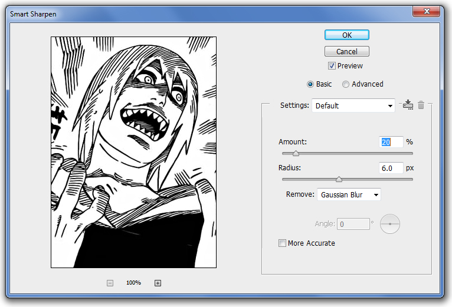The height and width of the screenshot is (307, 452).
Task: Select the Advanced radio button
Action: pos(346,84)
